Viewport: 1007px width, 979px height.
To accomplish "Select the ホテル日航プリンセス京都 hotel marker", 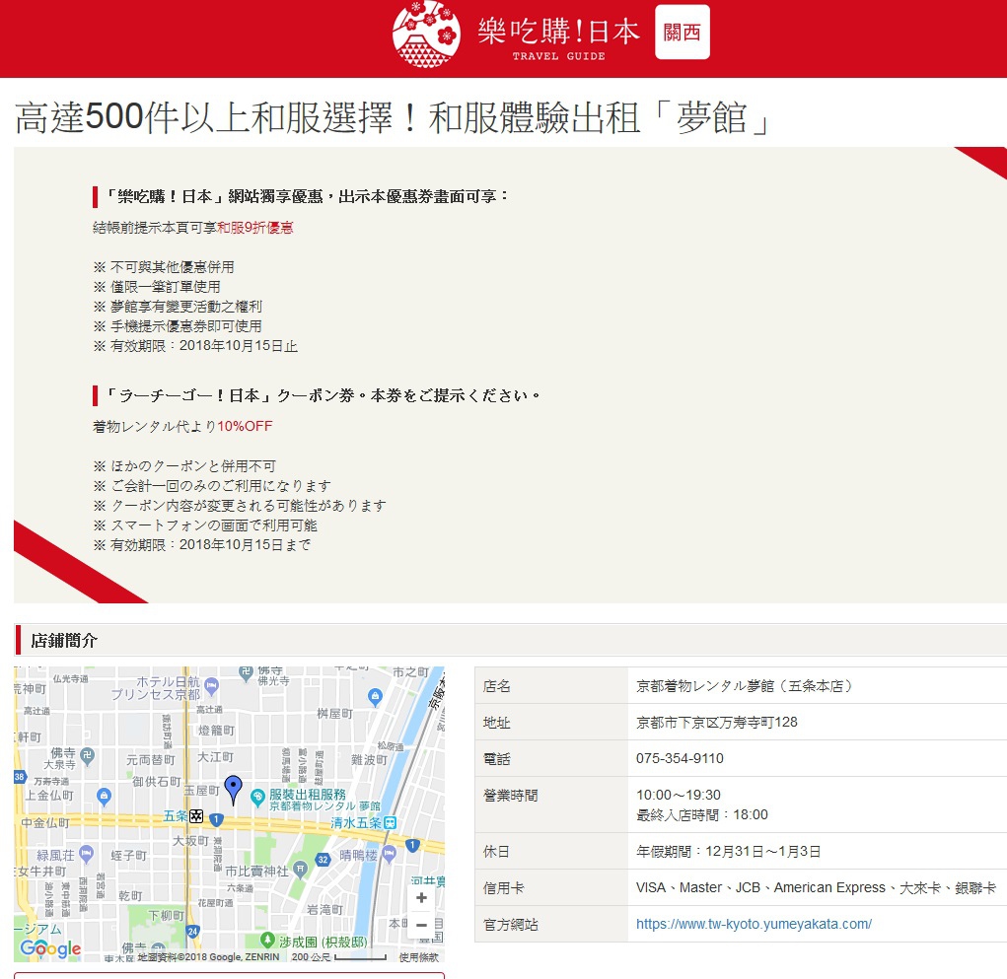I will [x=211, y=686].
